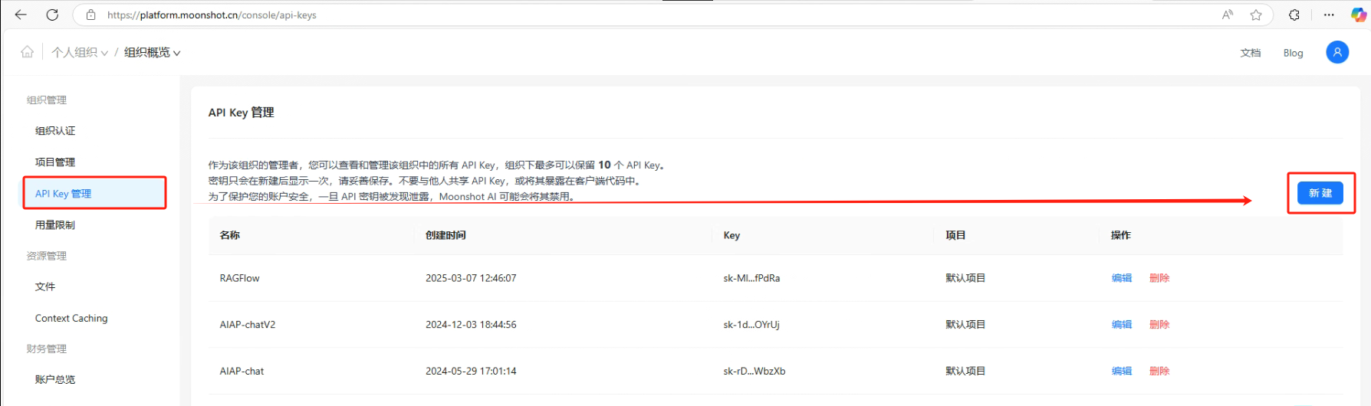Open Context Caching in sidebar

coord(71,318)
